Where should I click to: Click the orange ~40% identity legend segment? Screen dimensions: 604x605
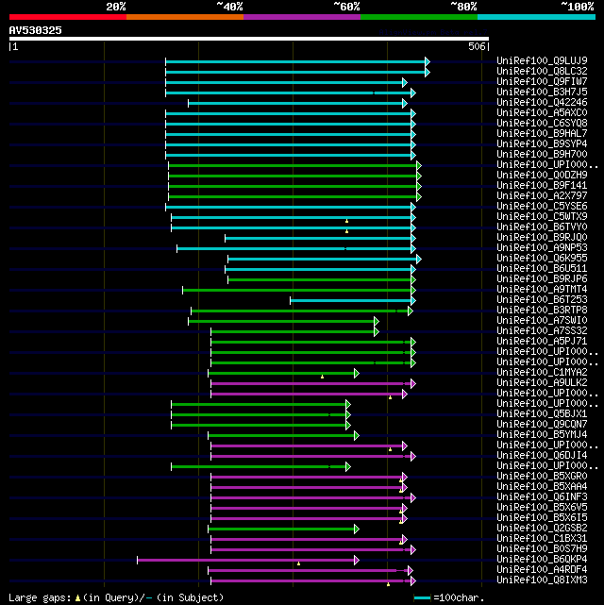click(x=185, y=17)
